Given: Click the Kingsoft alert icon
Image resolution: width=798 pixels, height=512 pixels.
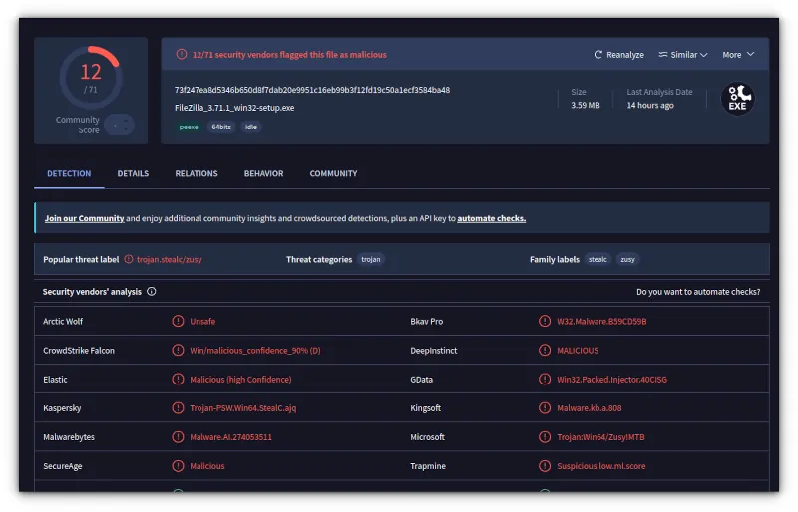Looking at the screenshot, I should pyautogui.click(x=545, y=408).
